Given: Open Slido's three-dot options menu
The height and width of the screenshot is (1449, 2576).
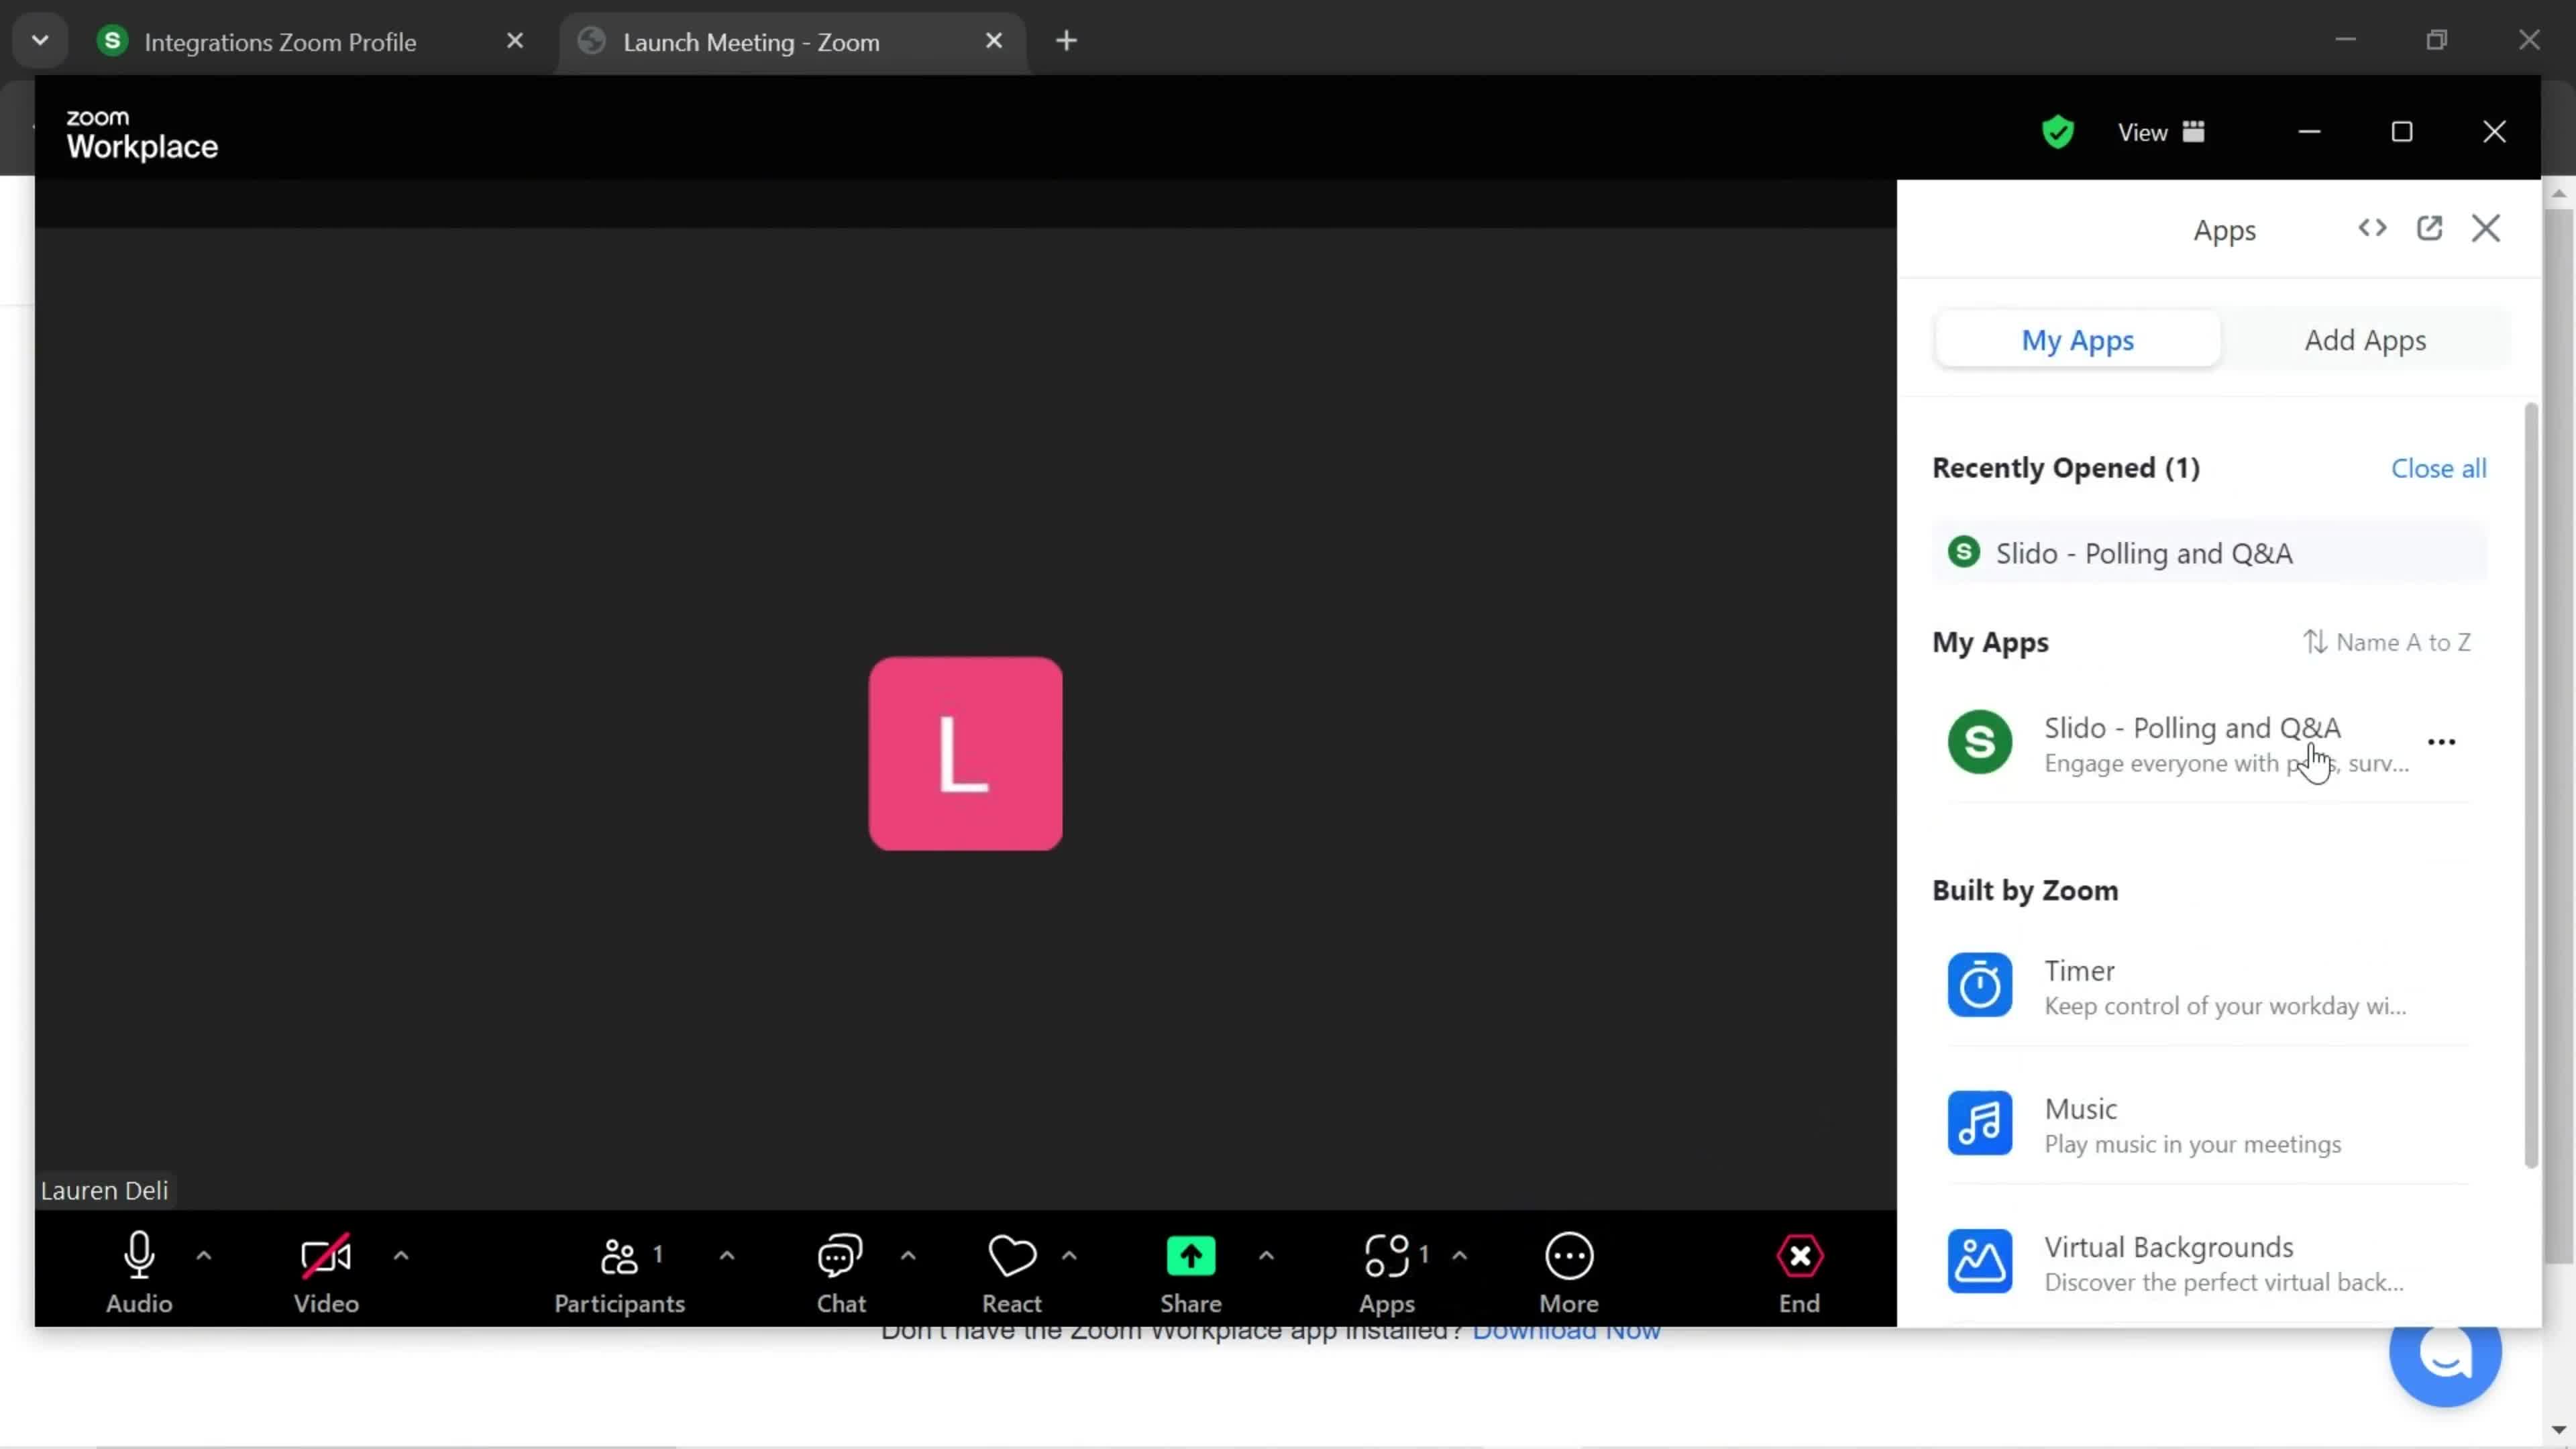Looking at the screenshot, I should point(2441,742).
